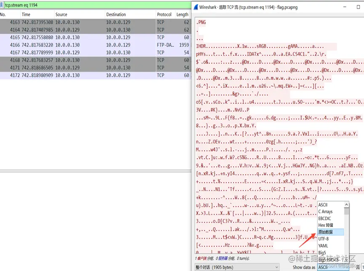Sort packets by Time column header
Screen dimensions: 364x271
point(37,14)
